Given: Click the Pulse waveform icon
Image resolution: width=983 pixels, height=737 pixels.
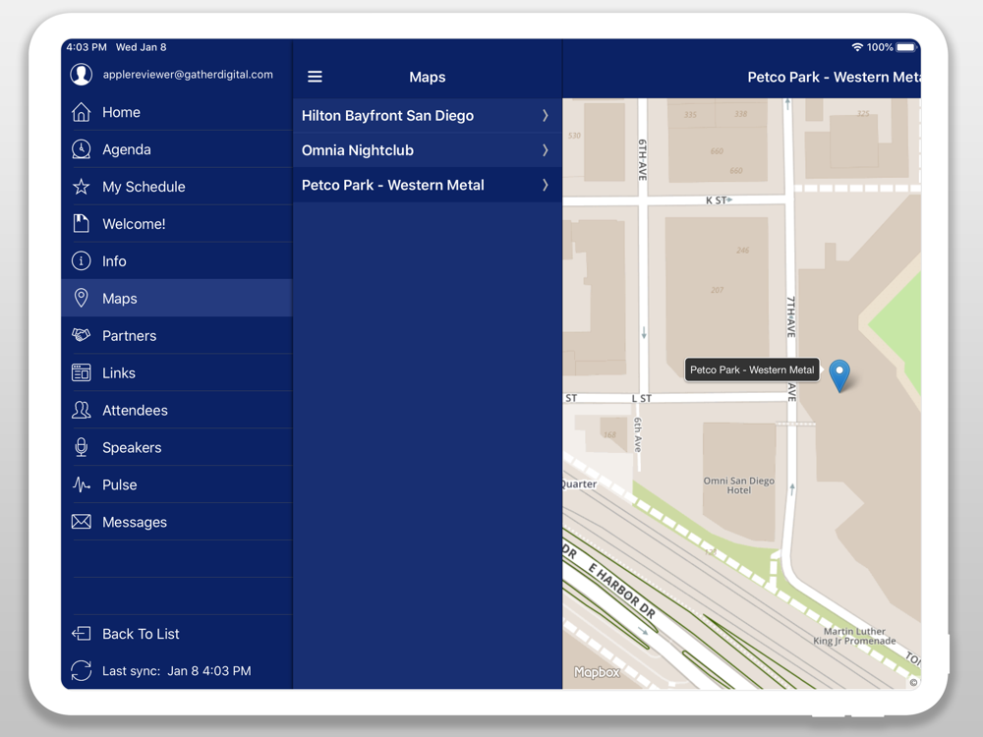Looking at the screenshot, I should click(x=81, y=484).
